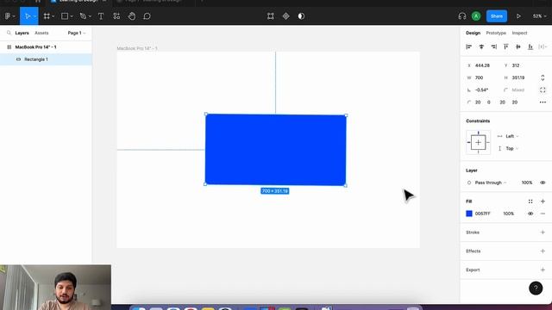The image size is (552, 310).
Task: Open shape tools dropdown arrow
Action: coord(72,16)
